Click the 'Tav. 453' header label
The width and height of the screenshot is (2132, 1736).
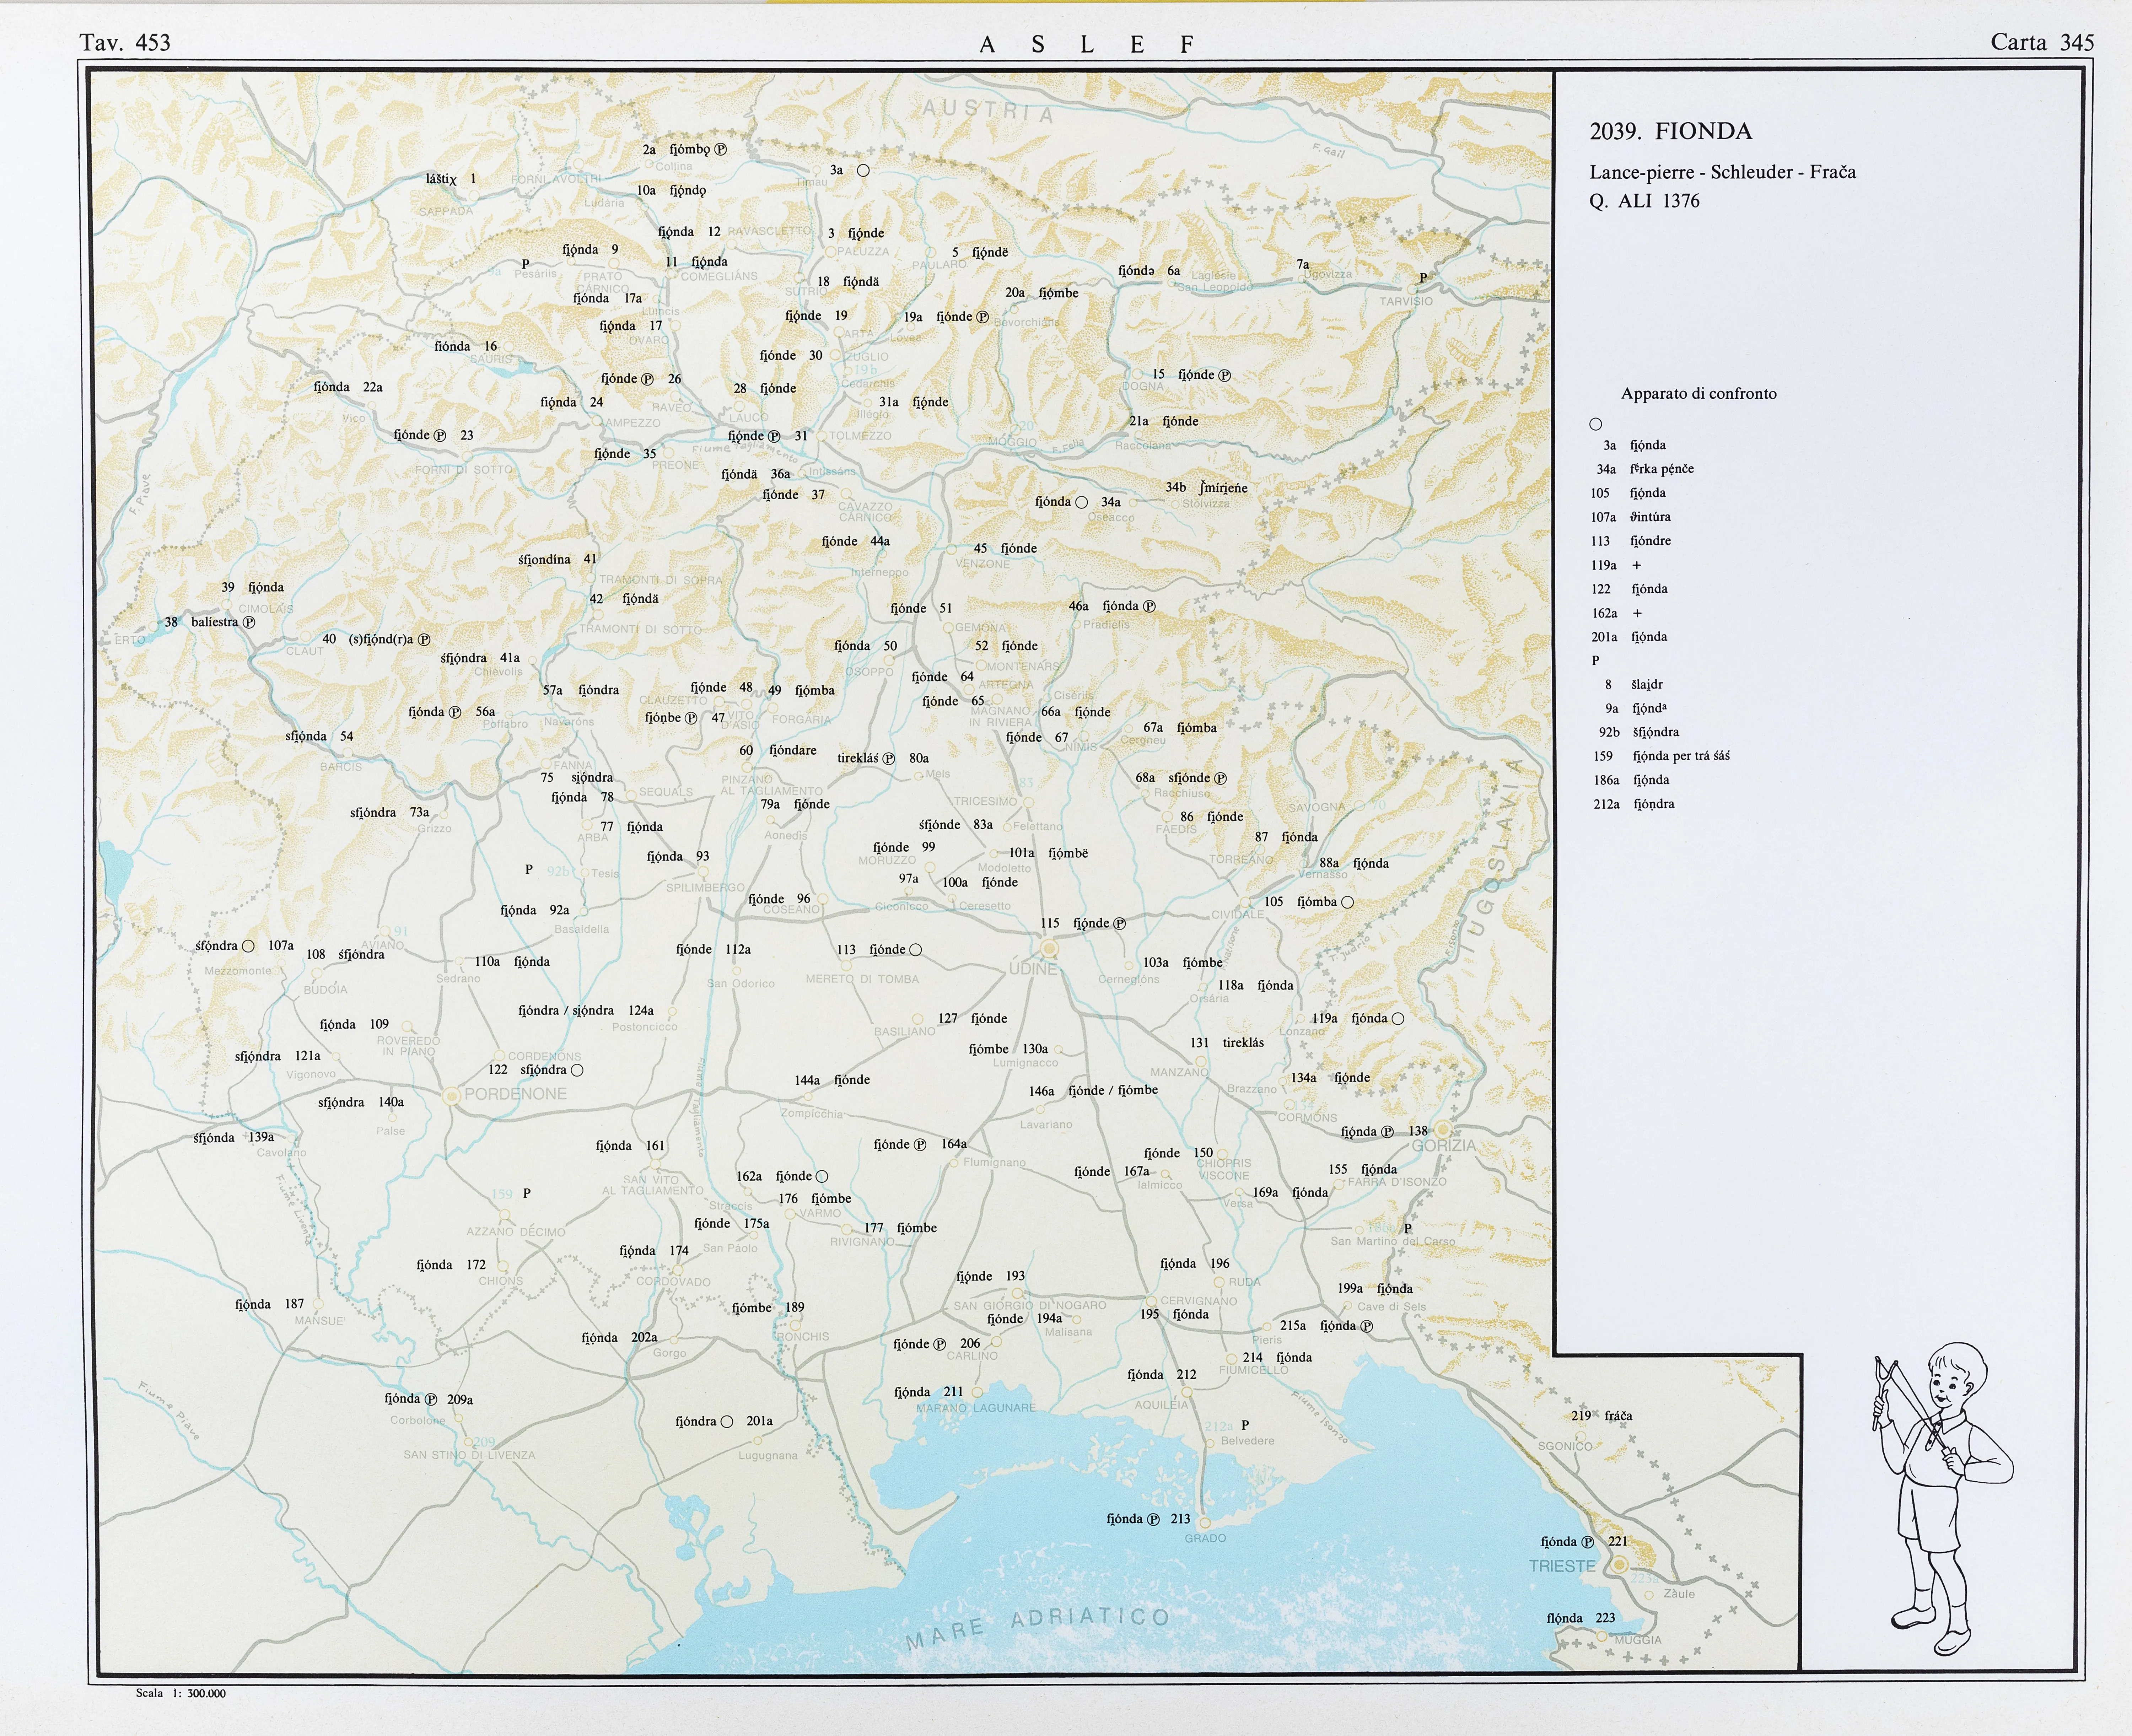[x=125, y=42]
